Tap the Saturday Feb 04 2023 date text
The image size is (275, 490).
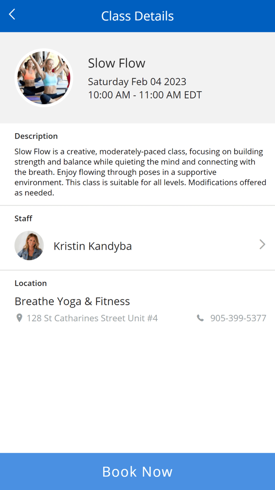[x=137, y=82]
